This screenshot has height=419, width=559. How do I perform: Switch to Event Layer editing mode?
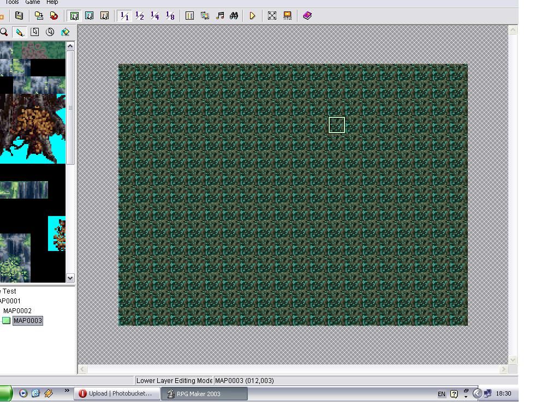pos(105,16)
